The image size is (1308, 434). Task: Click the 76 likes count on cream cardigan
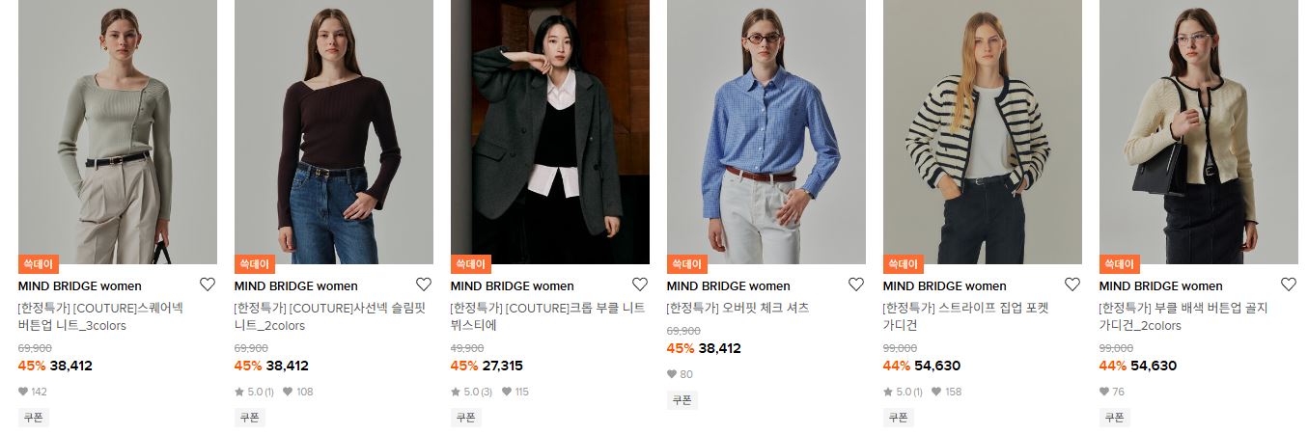1112,392
